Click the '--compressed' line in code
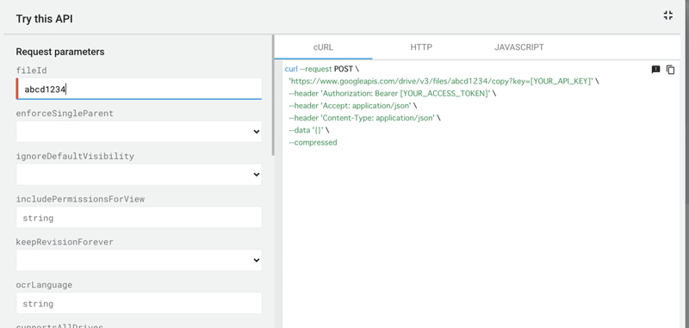 313,143
